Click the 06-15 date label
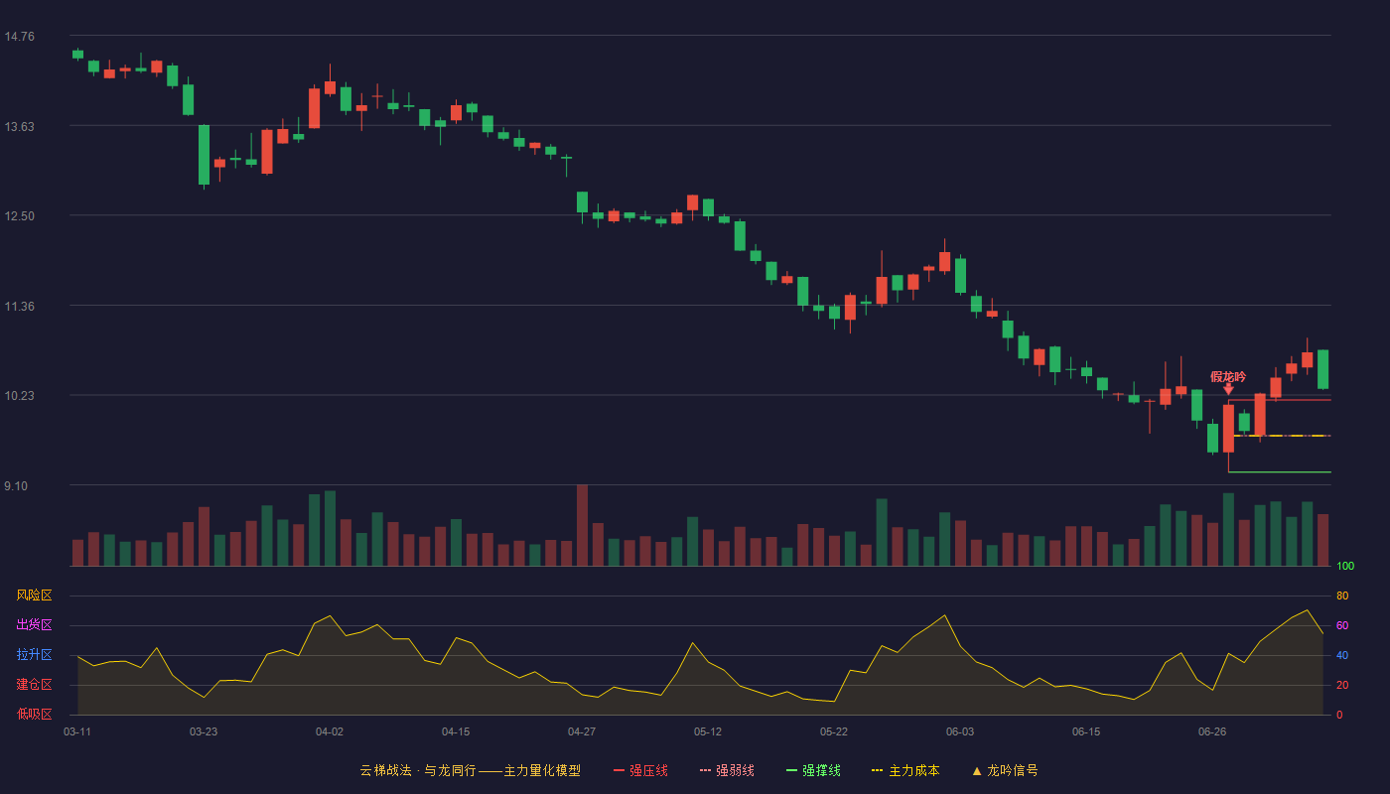The height and width of the screenshot is (794, 1390). 1086,731
